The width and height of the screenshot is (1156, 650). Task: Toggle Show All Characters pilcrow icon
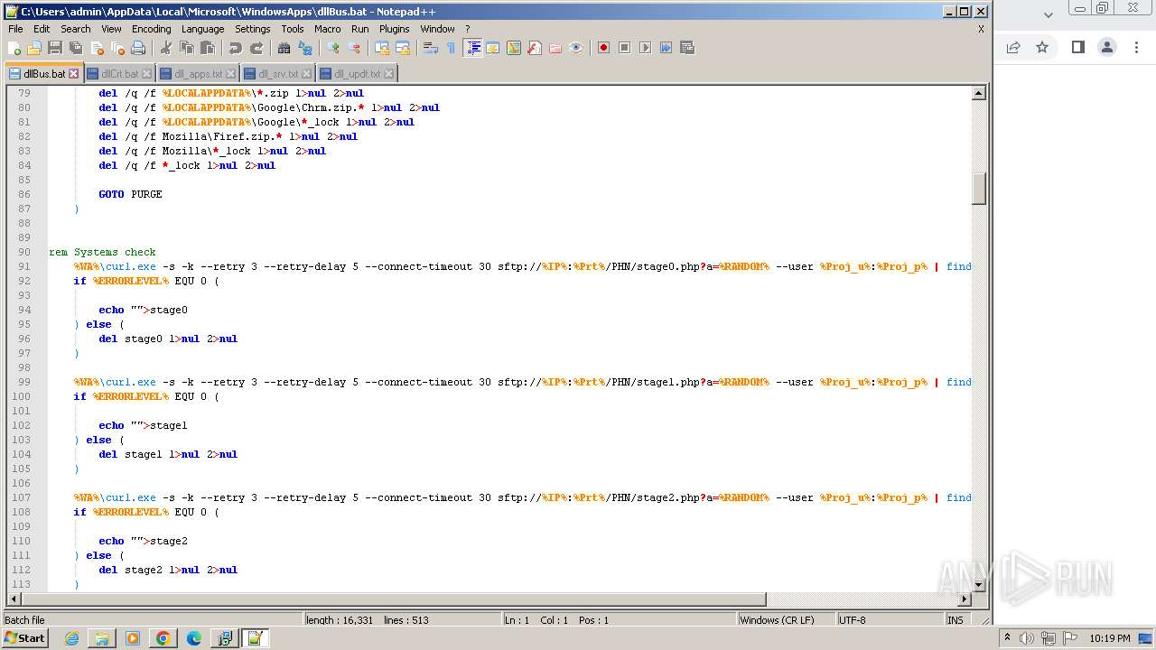click(x=452, y=48)
